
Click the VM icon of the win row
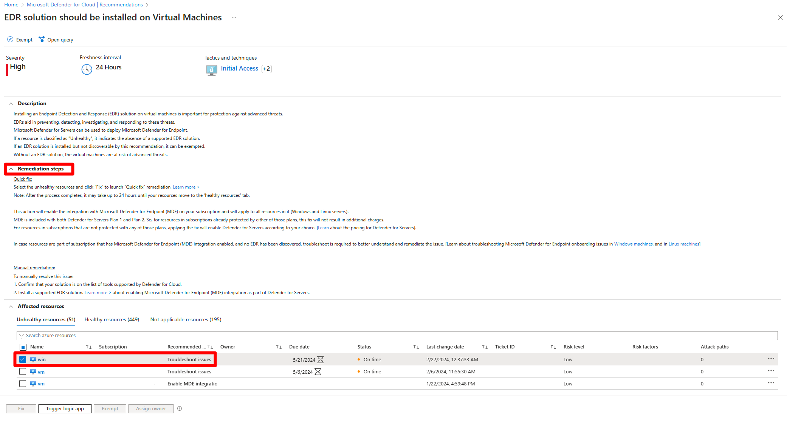pos(33,360)
